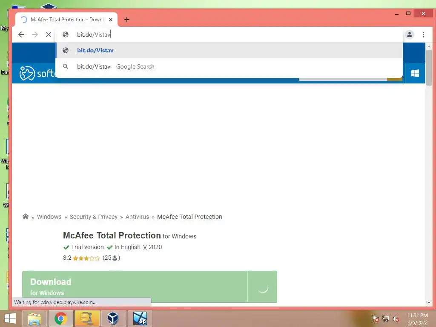Image resolution: width=436 pixels, height=327 pixels.
Task: Stop loading the current page
Action: pyautogui.click(x=49, y=34)
